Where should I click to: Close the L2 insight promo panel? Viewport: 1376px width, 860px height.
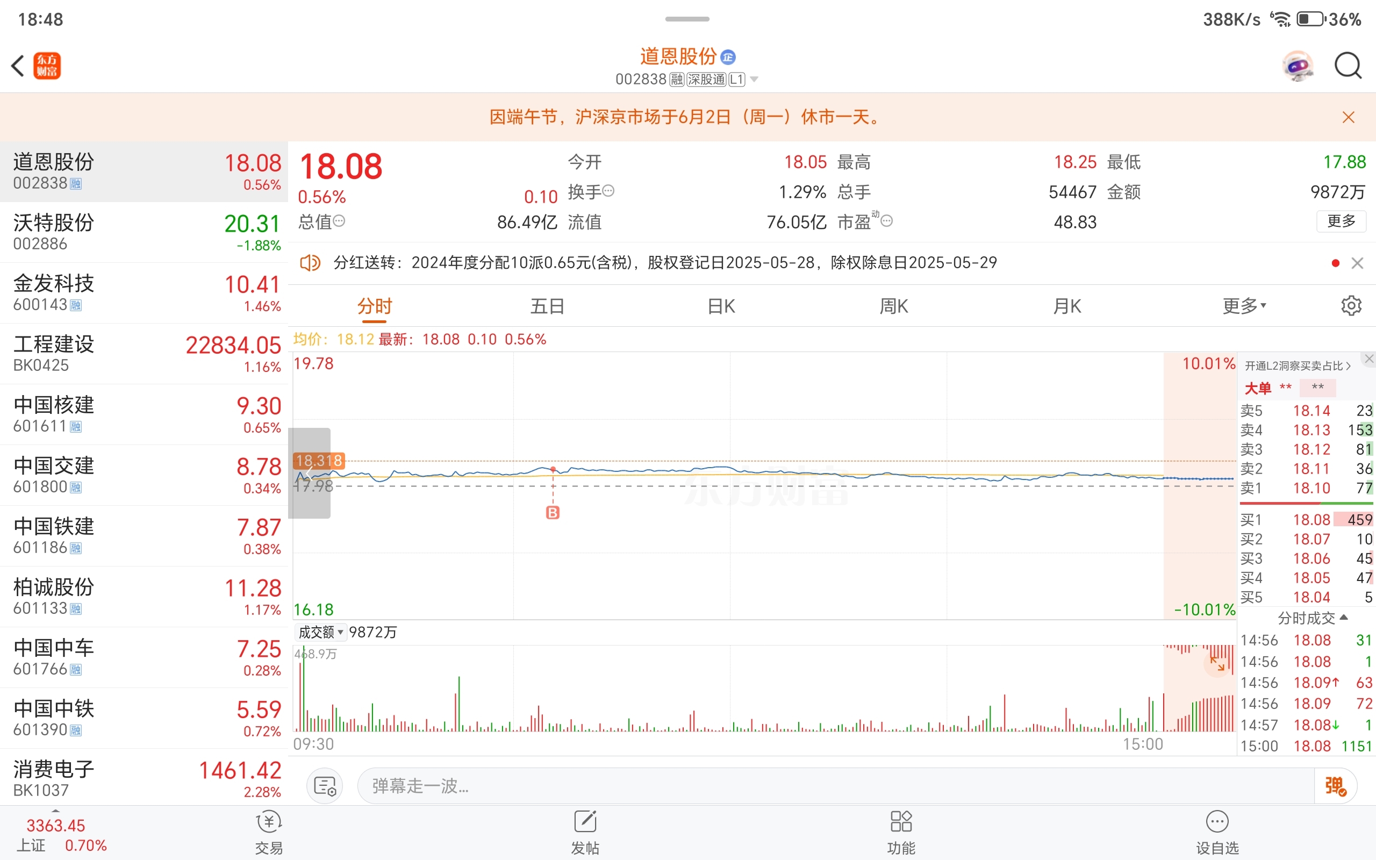1369,359
